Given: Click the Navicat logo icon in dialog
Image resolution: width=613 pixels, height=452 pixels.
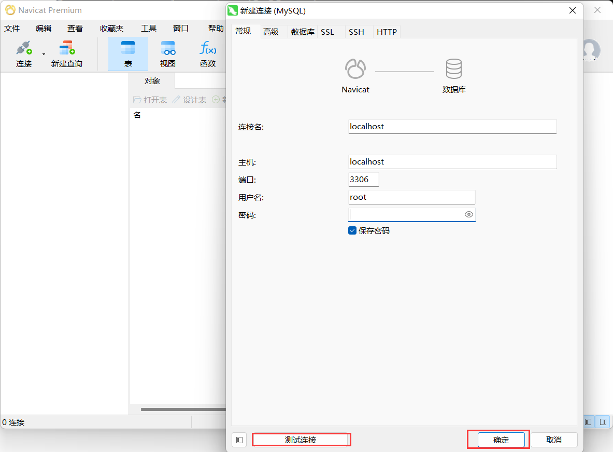Looking at the screenshot, I should coord(355,69).
